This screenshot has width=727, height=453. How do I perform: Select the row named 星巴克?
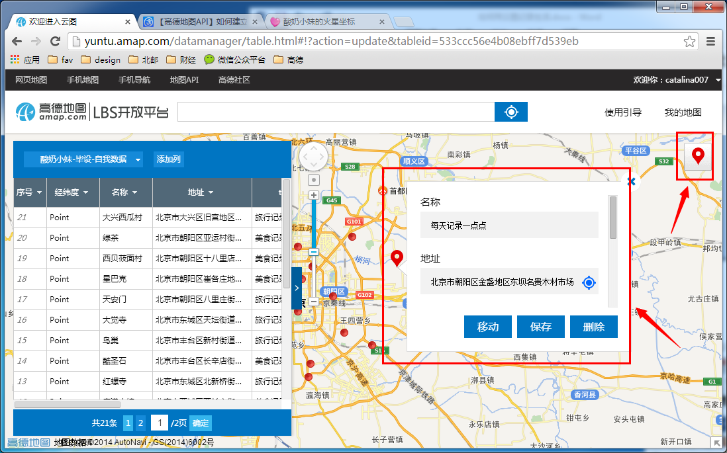click(148, 279)
